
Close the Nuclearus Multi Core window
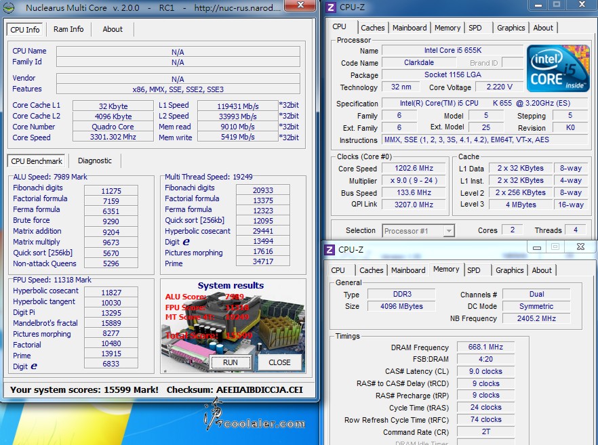tap(300, 5)
